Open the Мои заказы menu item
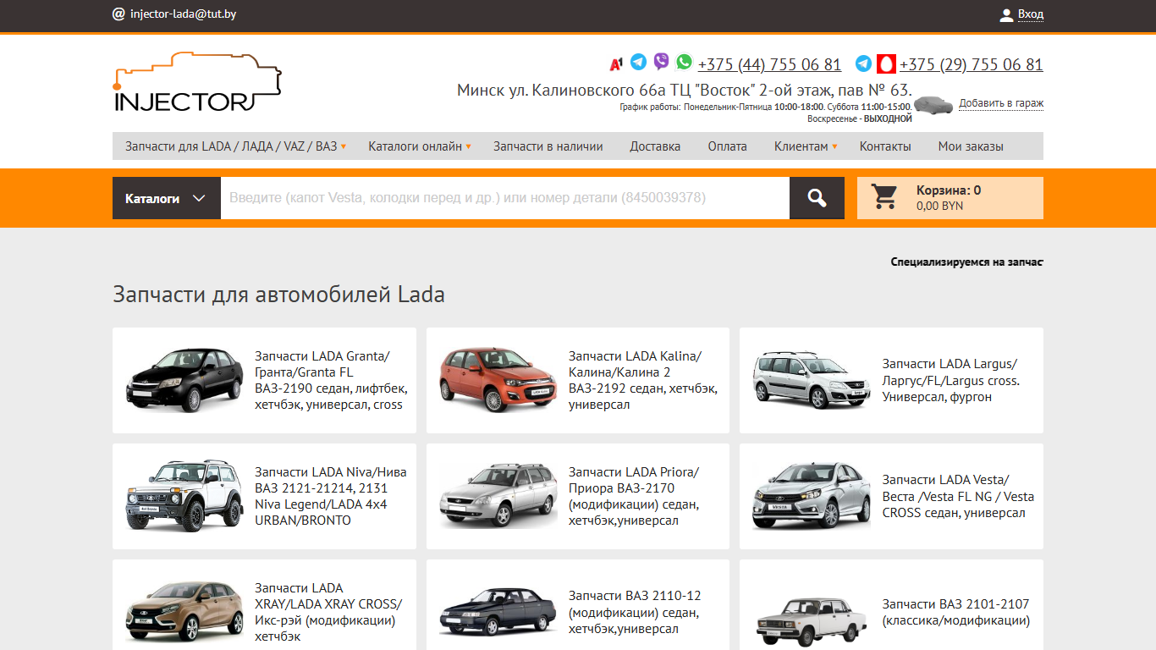The height and width of the screenshot is (650, 1156). pos(971,146)
